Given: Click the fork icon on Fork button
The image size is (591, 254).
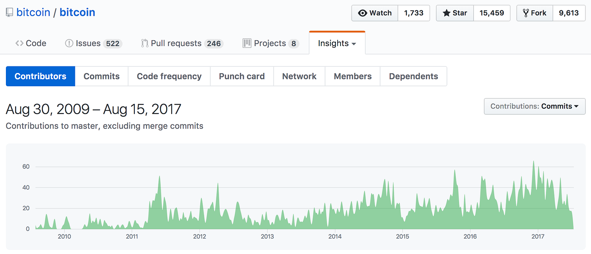Looking at the screenshot, I should (526, 13).
